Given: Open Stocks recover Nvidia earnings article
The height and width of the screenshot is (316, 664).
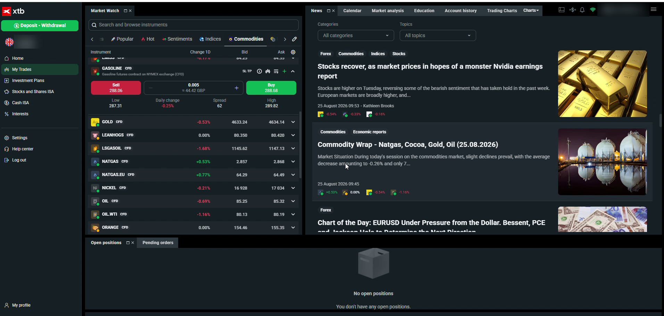Looking at the screenshot, I should click(x=430, y=71).
